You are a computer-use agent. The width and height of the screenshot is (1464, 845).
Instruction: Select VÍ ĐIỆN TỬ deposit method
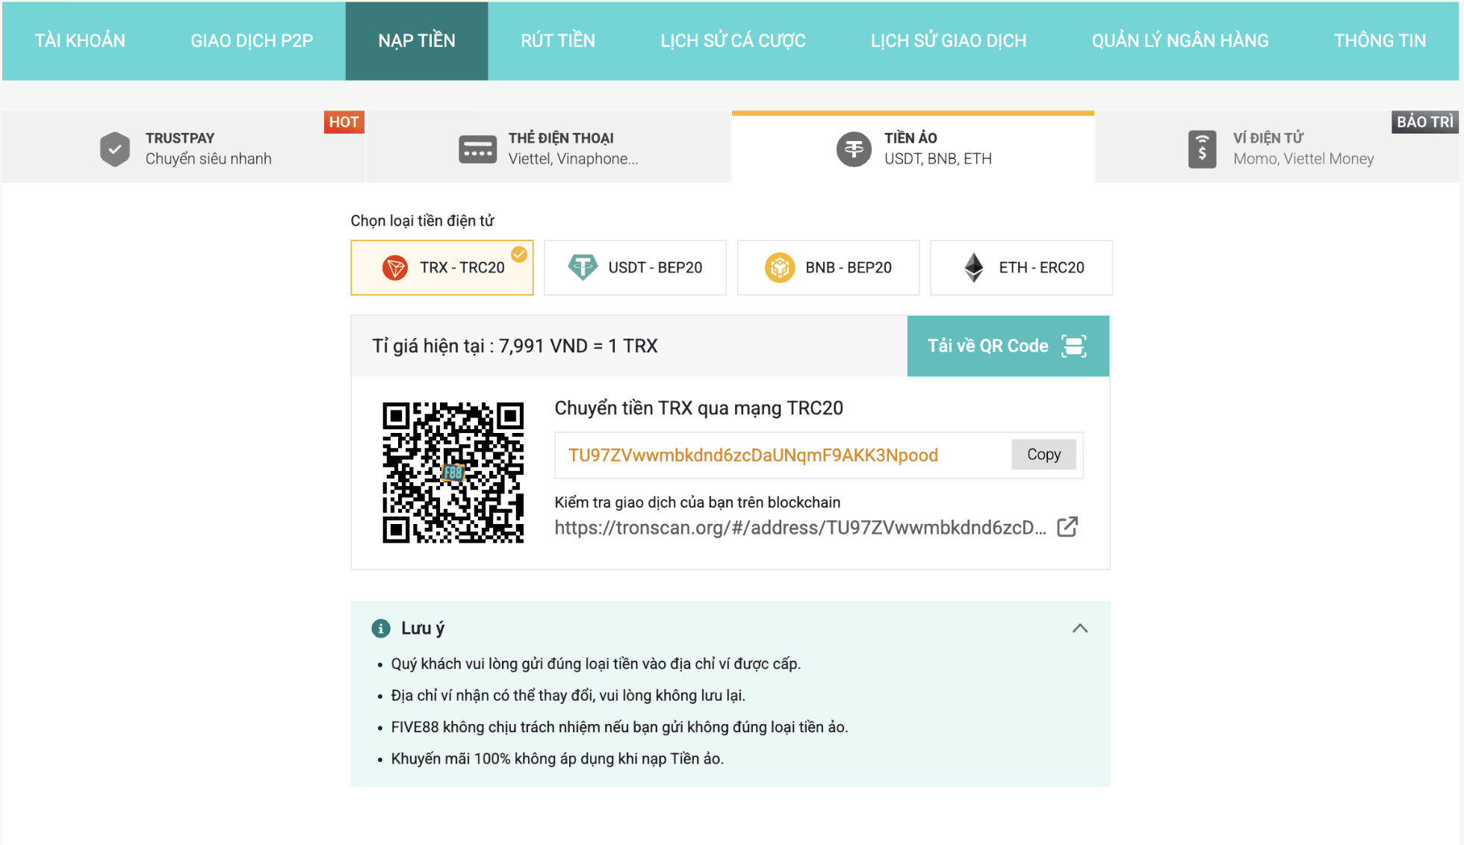[x=1277, y=147]
